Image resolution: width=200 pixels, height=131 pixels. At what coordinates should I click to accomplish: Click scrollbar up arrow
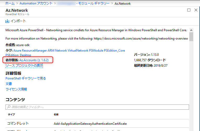tap(191, 30)
